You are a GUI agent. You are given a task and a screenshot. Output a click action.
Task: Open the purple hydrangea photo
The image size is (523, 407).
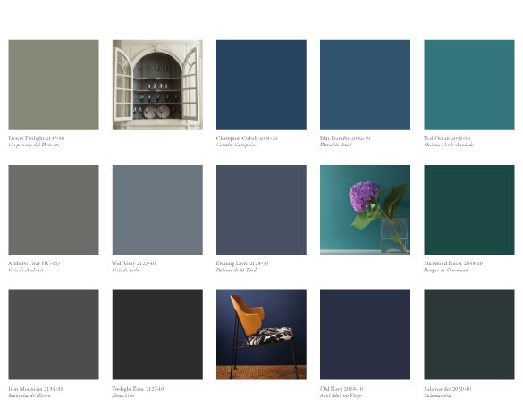click(366, 210)
